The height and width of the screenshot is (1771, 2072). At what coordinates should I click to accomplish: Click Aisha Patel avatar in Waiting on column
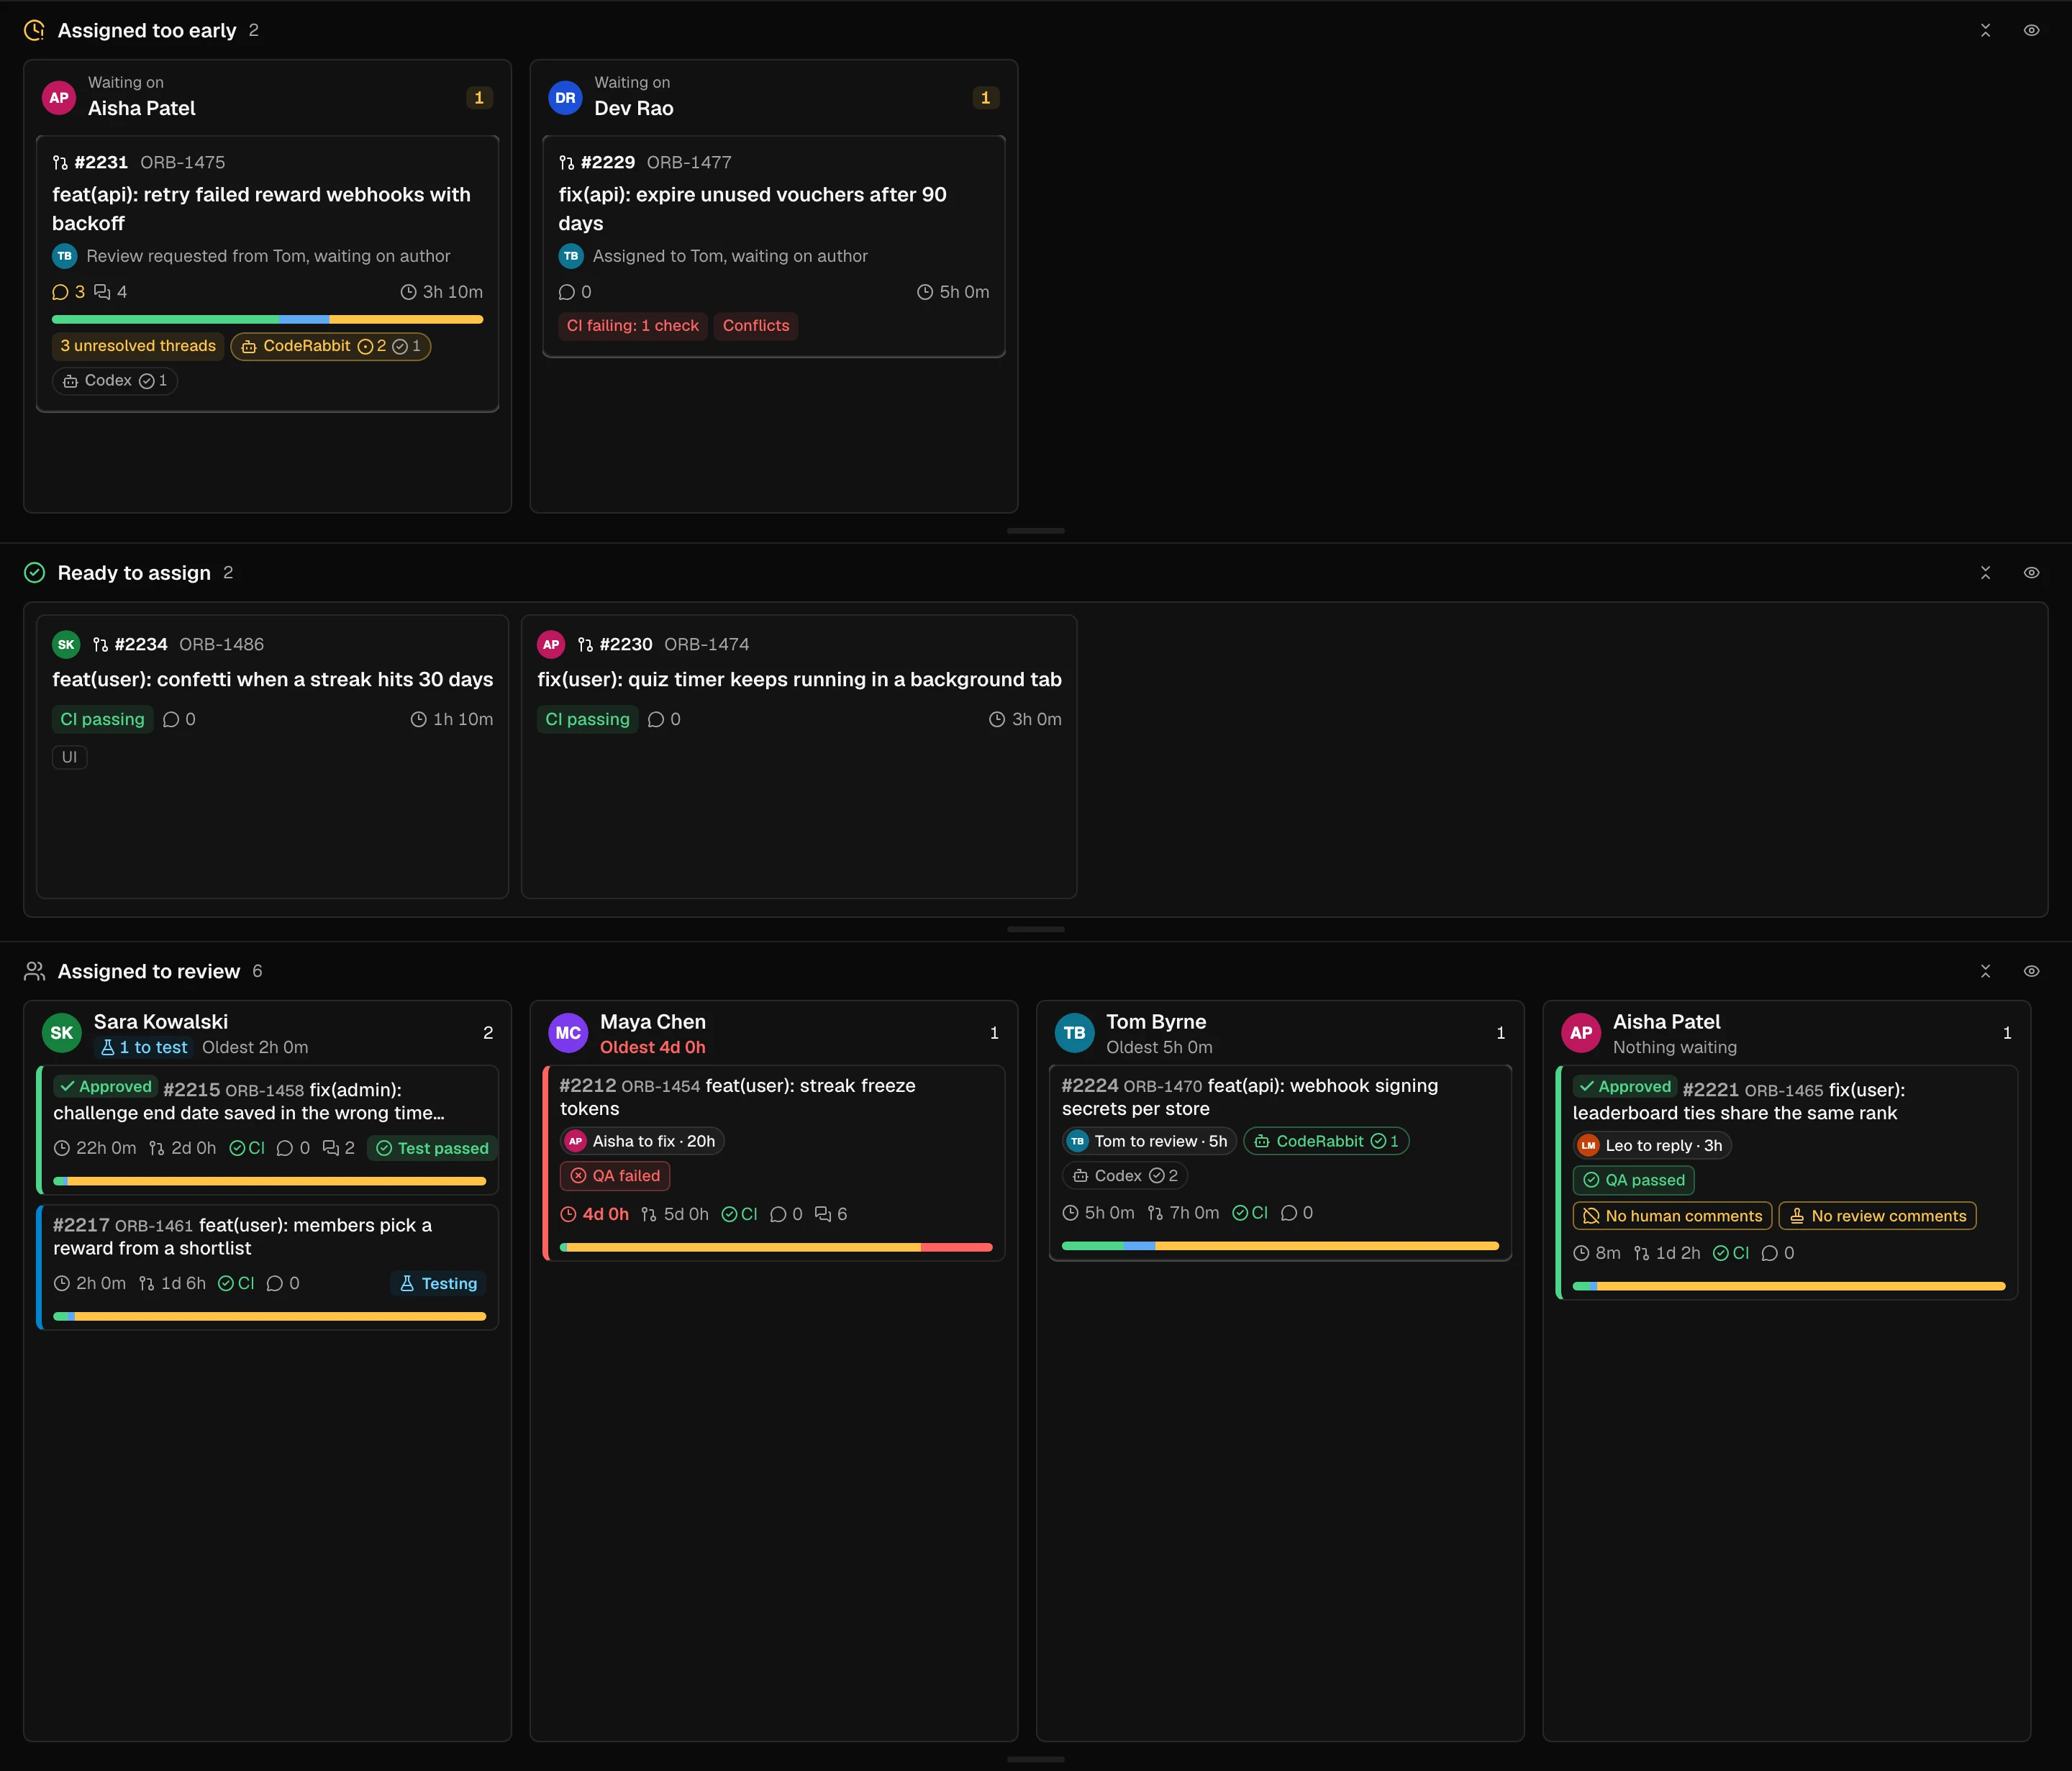coord(59,97)
